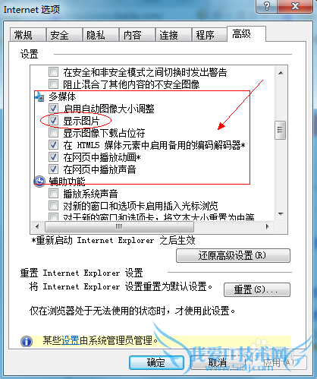Click the help question mark button
This screenshot has width=317, height=379.
[x=266, y=6]
